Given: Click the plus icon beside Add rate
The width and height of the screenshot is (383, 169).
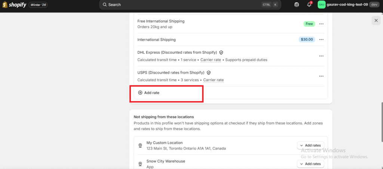Looking at the screenshot, I should (140, 93).
